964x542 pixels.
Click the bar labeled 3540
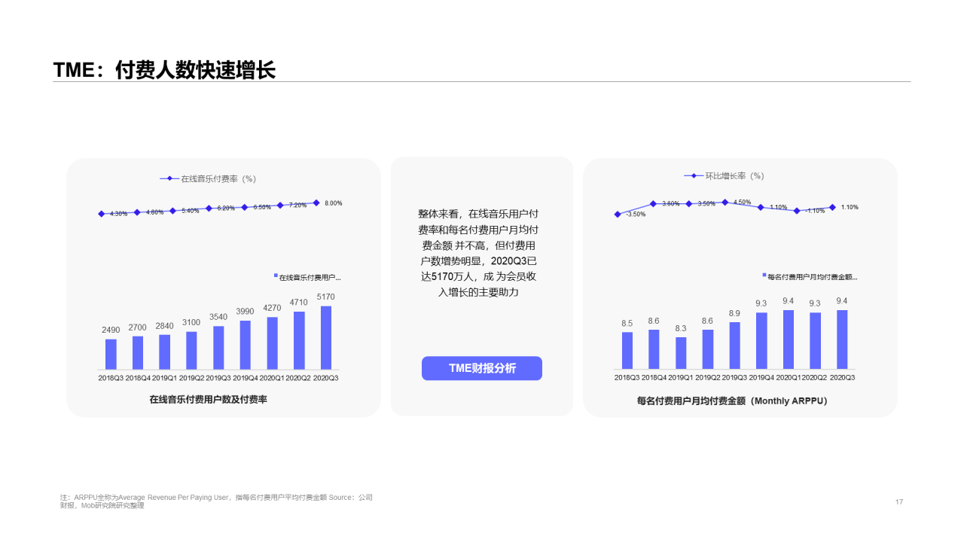coord(218,348)
